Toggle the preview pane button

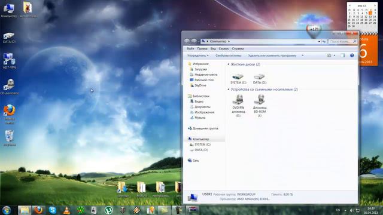(x=343, y=56)
